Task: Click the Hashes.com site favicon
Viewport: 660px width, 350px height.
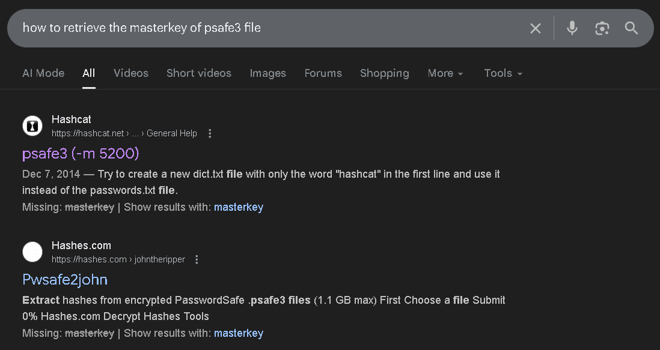Action: [x=32, y=252]
